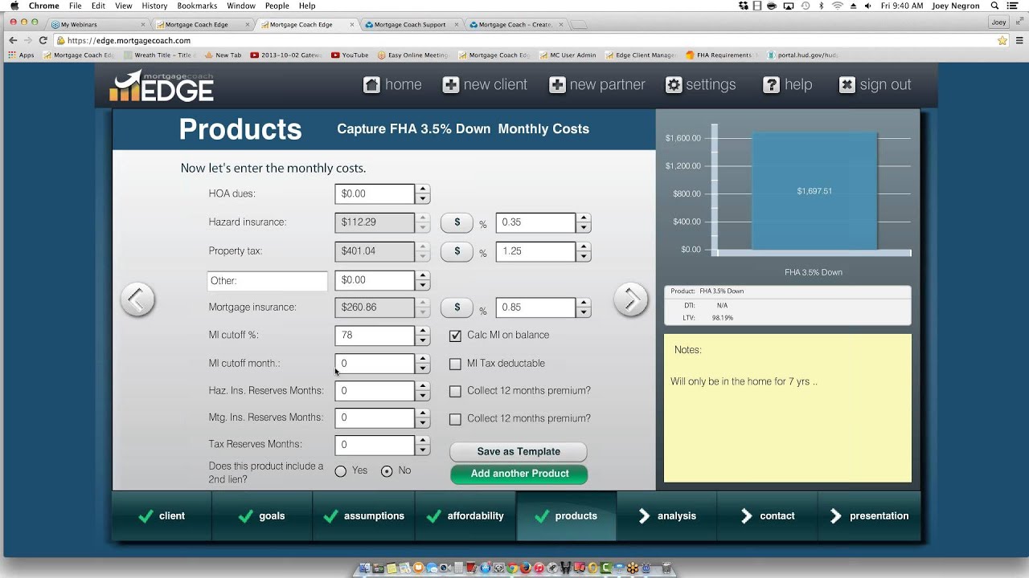Click the Add another Product button
1029x578 pixels.
(519, 474)
